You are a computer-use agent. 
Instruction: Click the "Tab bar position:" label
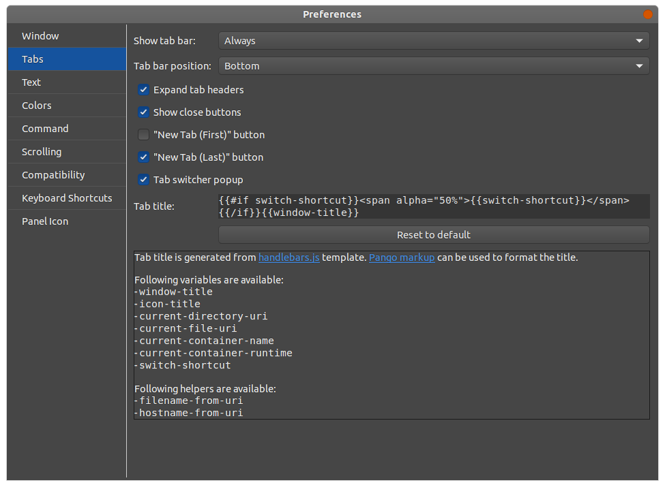pyautogui.click(x=172, y=66)
